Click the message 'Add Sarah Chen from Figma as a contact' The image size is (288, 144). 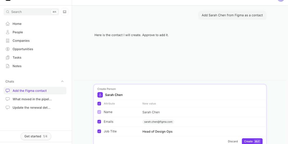(x=232, y=15)
